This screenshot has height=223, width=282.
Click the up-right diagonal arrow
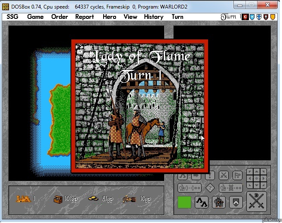coord(263,172)
